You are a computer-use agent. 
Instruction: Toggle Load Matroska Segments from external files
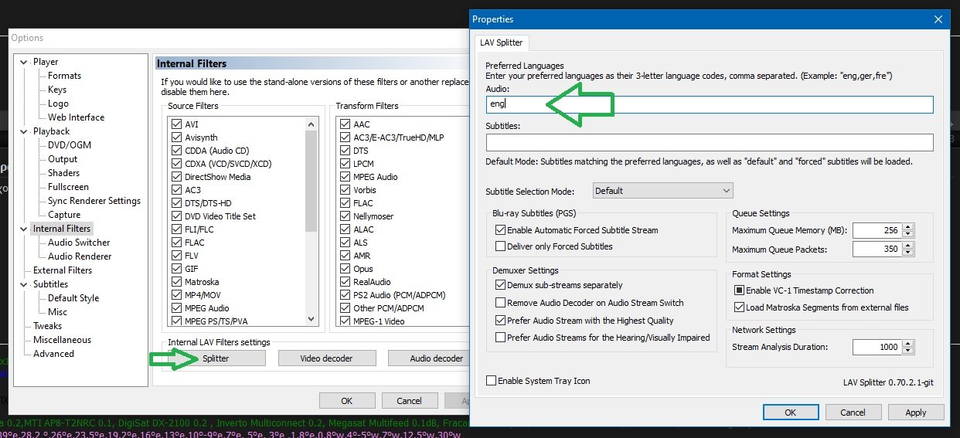[822, 307]
